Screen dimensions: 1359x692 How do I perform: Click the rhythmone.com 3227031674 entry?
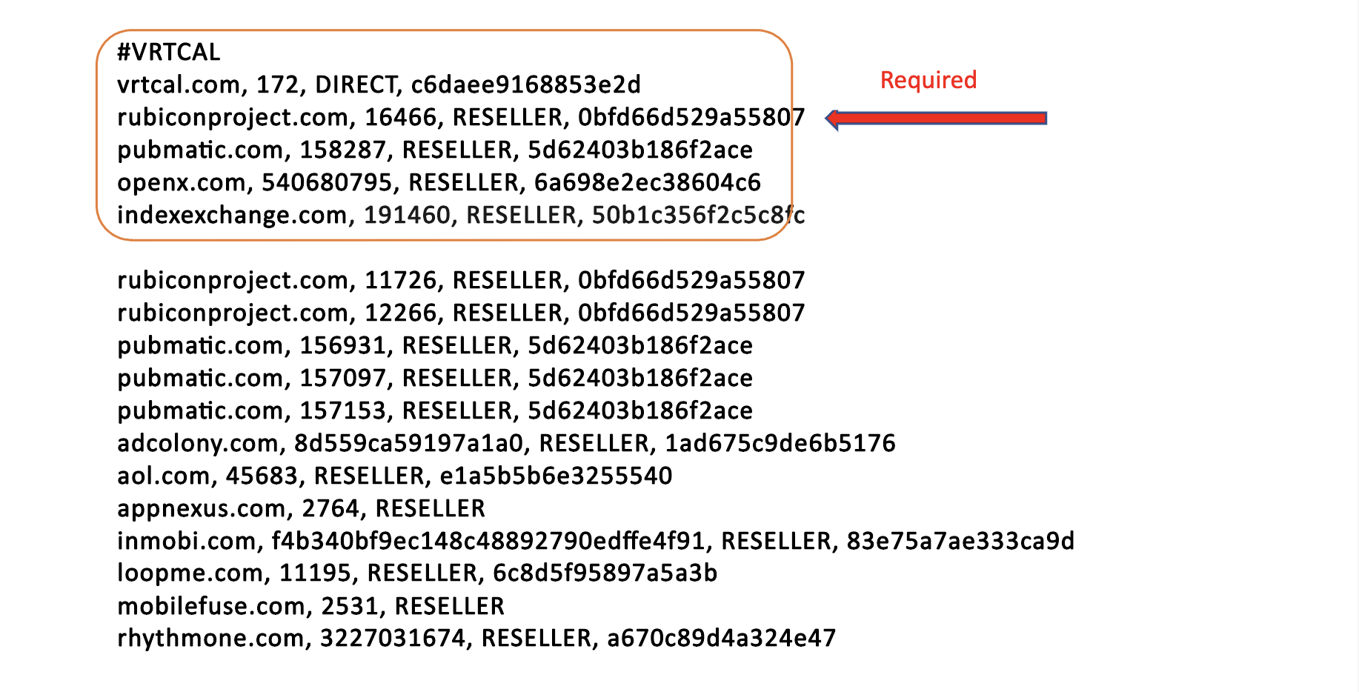pos(476,638)
